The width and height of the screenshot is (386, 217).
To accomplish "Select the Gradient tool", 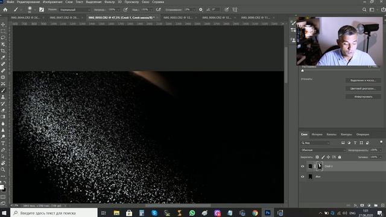I will click(3, 117).
